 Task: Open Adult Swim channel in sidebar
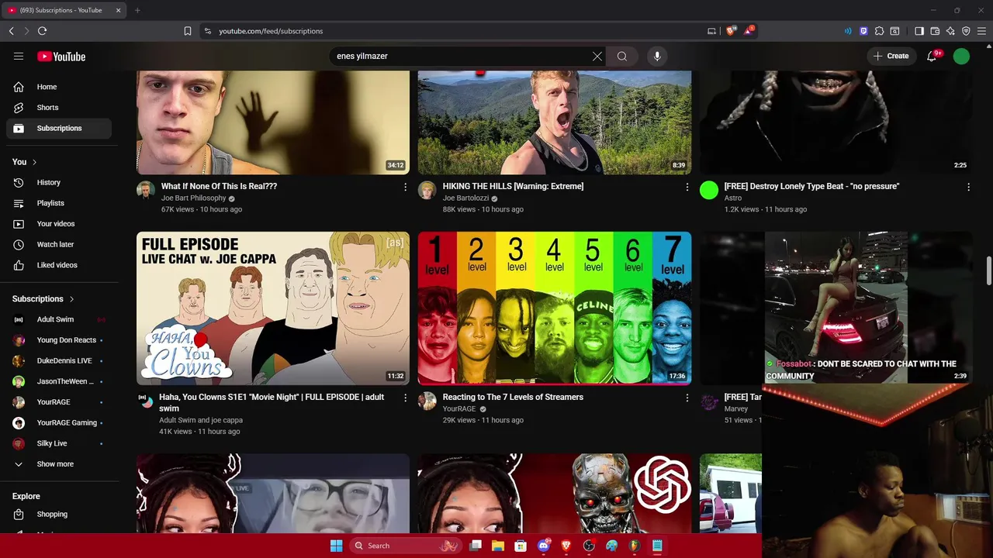click(59, 319)
